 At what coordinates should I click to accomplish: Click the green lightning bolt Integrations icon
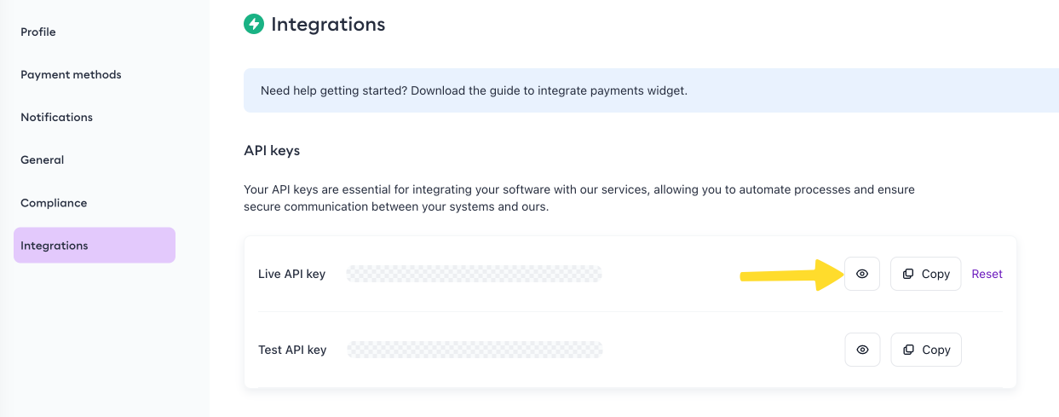(254, 24)
